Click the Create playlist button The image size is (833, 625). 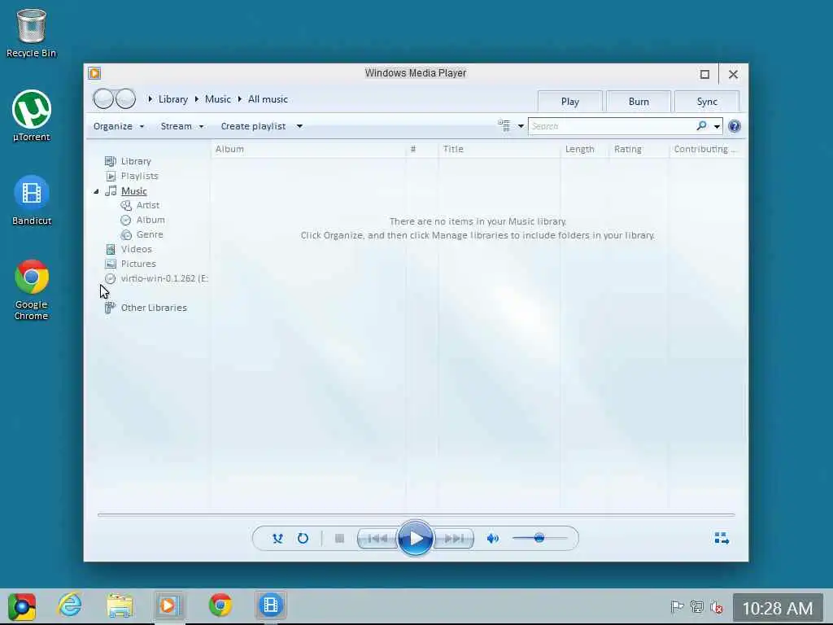pyautogui.click(x=254, y=126)
